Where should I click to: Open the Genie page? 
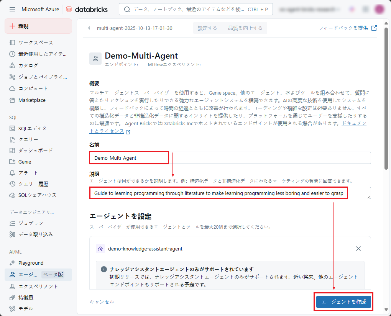[25, 162]
